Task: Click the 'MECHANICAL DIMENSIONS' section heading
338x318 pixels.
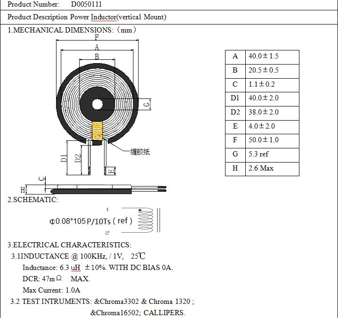Action: point(72,30)
